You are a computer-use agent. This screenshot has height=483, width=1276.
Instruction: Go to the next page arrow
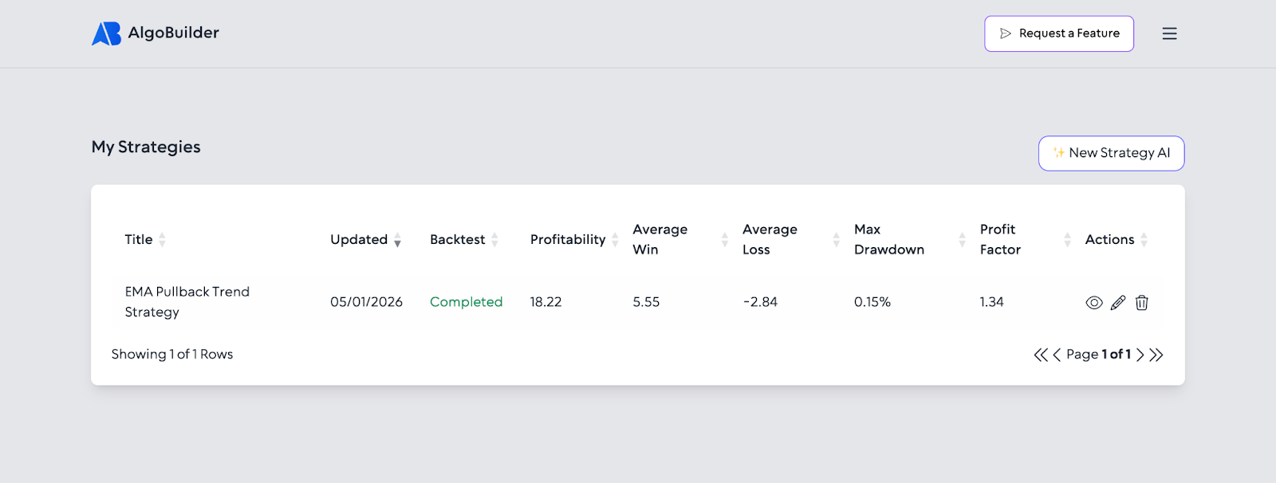(x=1140, y=355)
